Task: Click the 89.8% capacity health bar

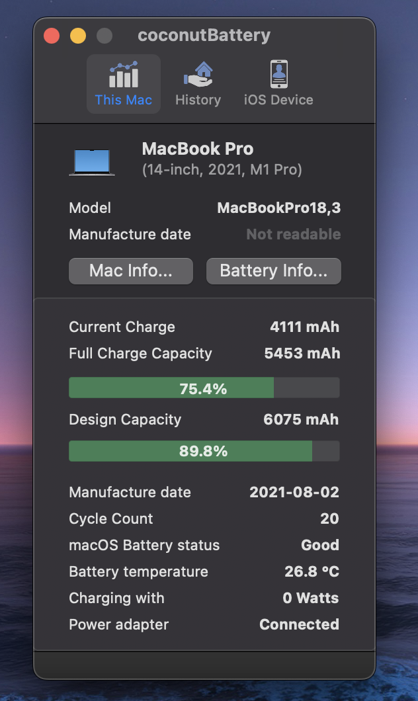Action: [x=204, y=451]
